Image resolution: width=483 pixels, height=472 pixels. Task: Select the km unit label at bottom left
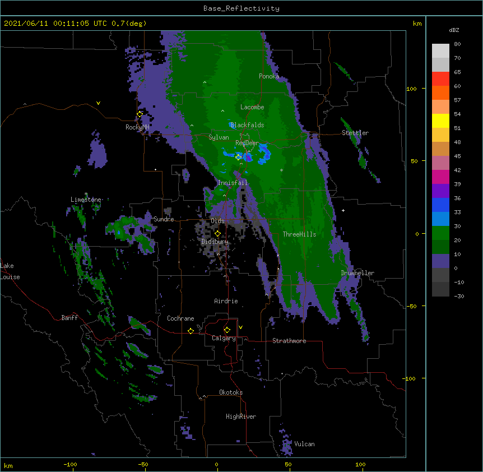pos(8,465)
